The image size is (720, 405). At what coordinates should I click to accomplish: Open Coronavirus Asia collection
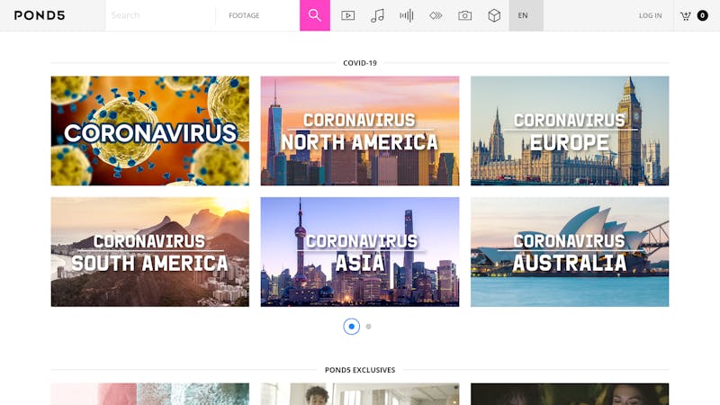pos(360,252)
